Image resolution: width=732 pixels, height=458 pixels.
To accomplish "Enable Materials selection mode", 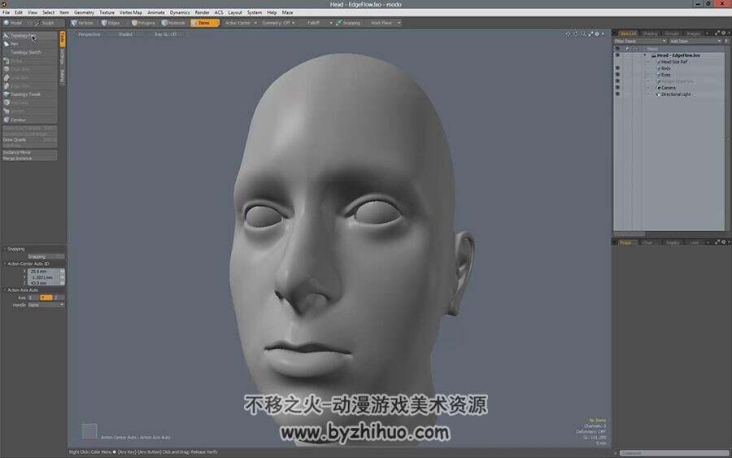I will pyautogui.click(x=174, y=23).
